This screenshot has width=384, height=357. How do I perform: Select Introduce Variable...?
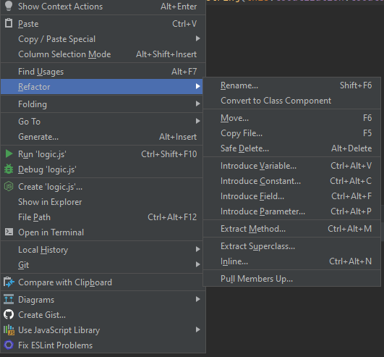[292, 166]
